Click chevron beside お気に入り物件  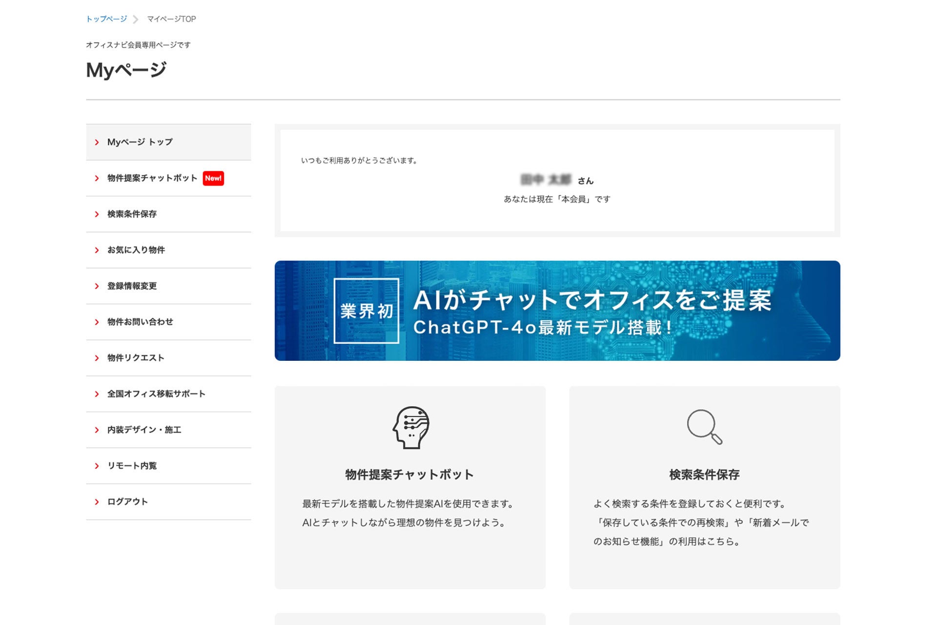coord(97,250)
